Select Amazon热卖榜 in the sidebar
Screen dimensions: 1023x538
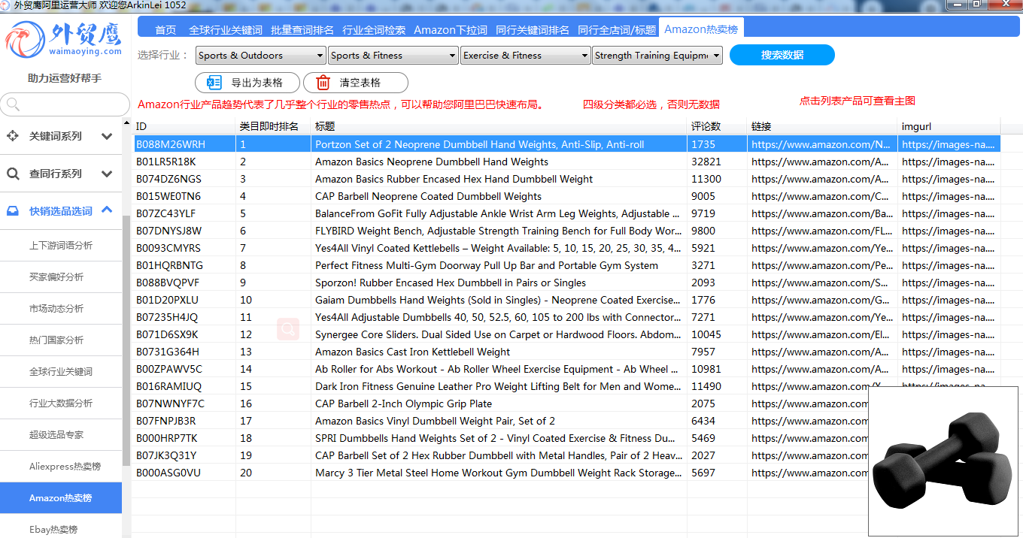coord(61,498)
